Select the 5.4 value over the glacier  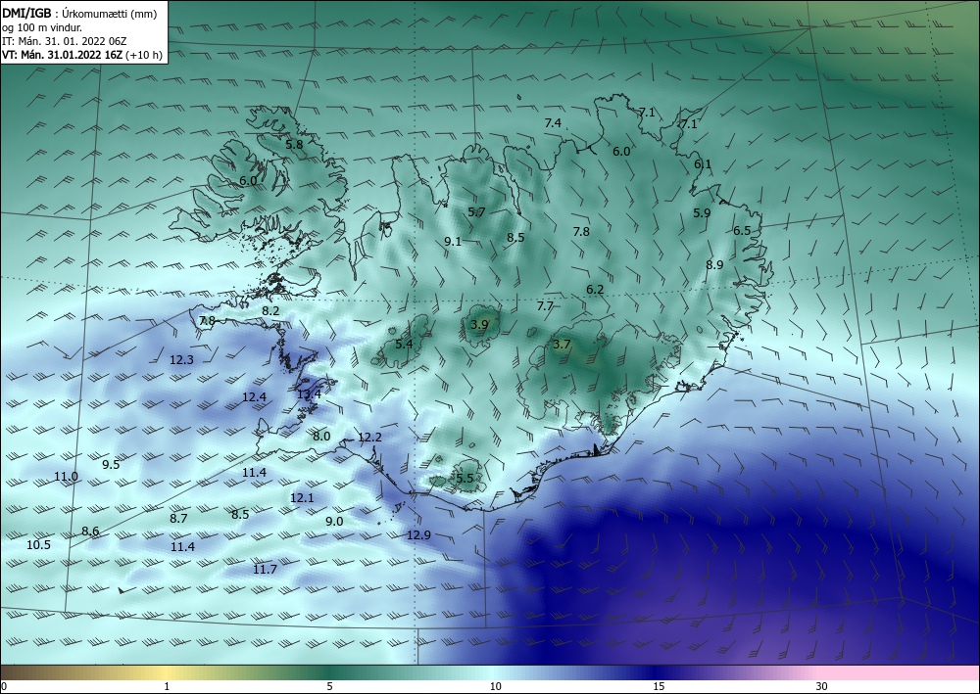coord(404,344)
